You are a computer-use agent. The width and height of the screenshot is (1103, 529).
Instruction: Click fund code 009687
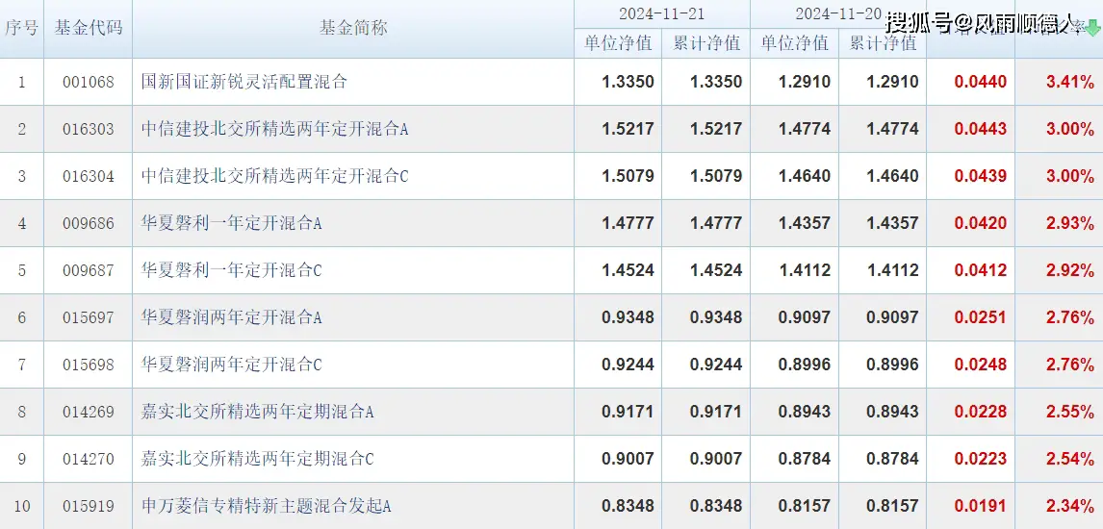88,270
